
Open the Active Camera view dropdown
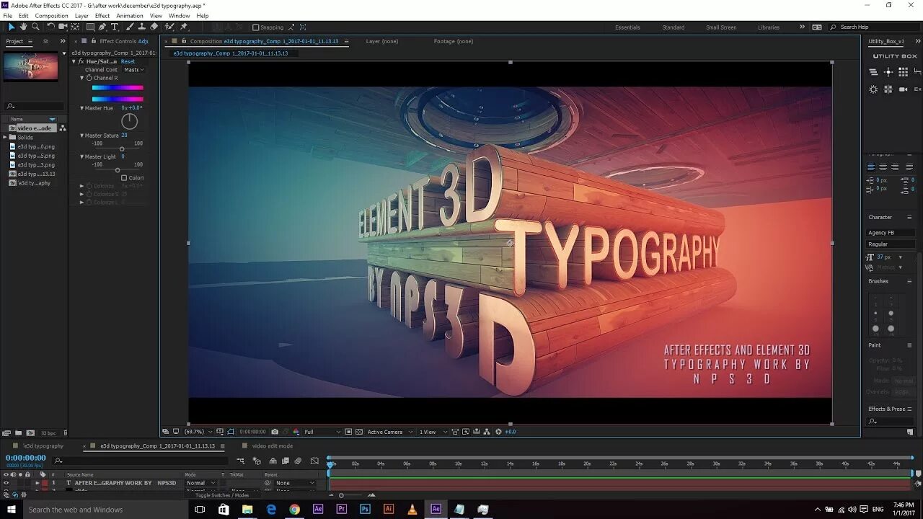pyautogui.click(x=390, y=432)
